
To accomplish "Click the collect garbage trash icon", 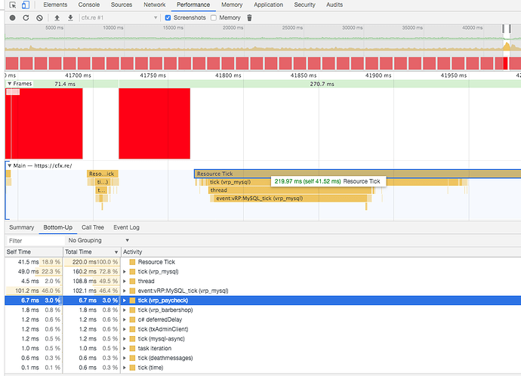I will [x=250, y=17].
